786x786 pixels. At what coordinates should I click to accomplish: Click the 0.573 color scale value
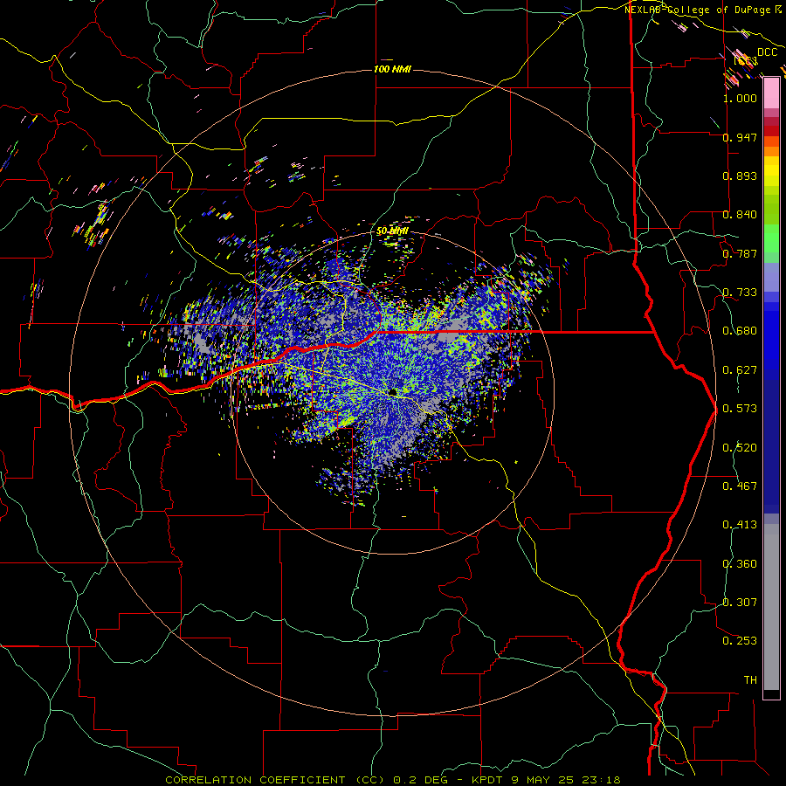(740, 409)
